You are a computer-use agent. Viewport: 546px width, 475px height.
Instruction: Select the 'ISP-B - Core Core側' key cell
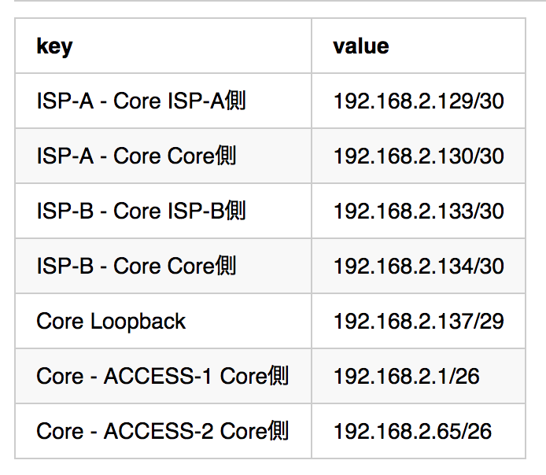(x=136, y=266)
